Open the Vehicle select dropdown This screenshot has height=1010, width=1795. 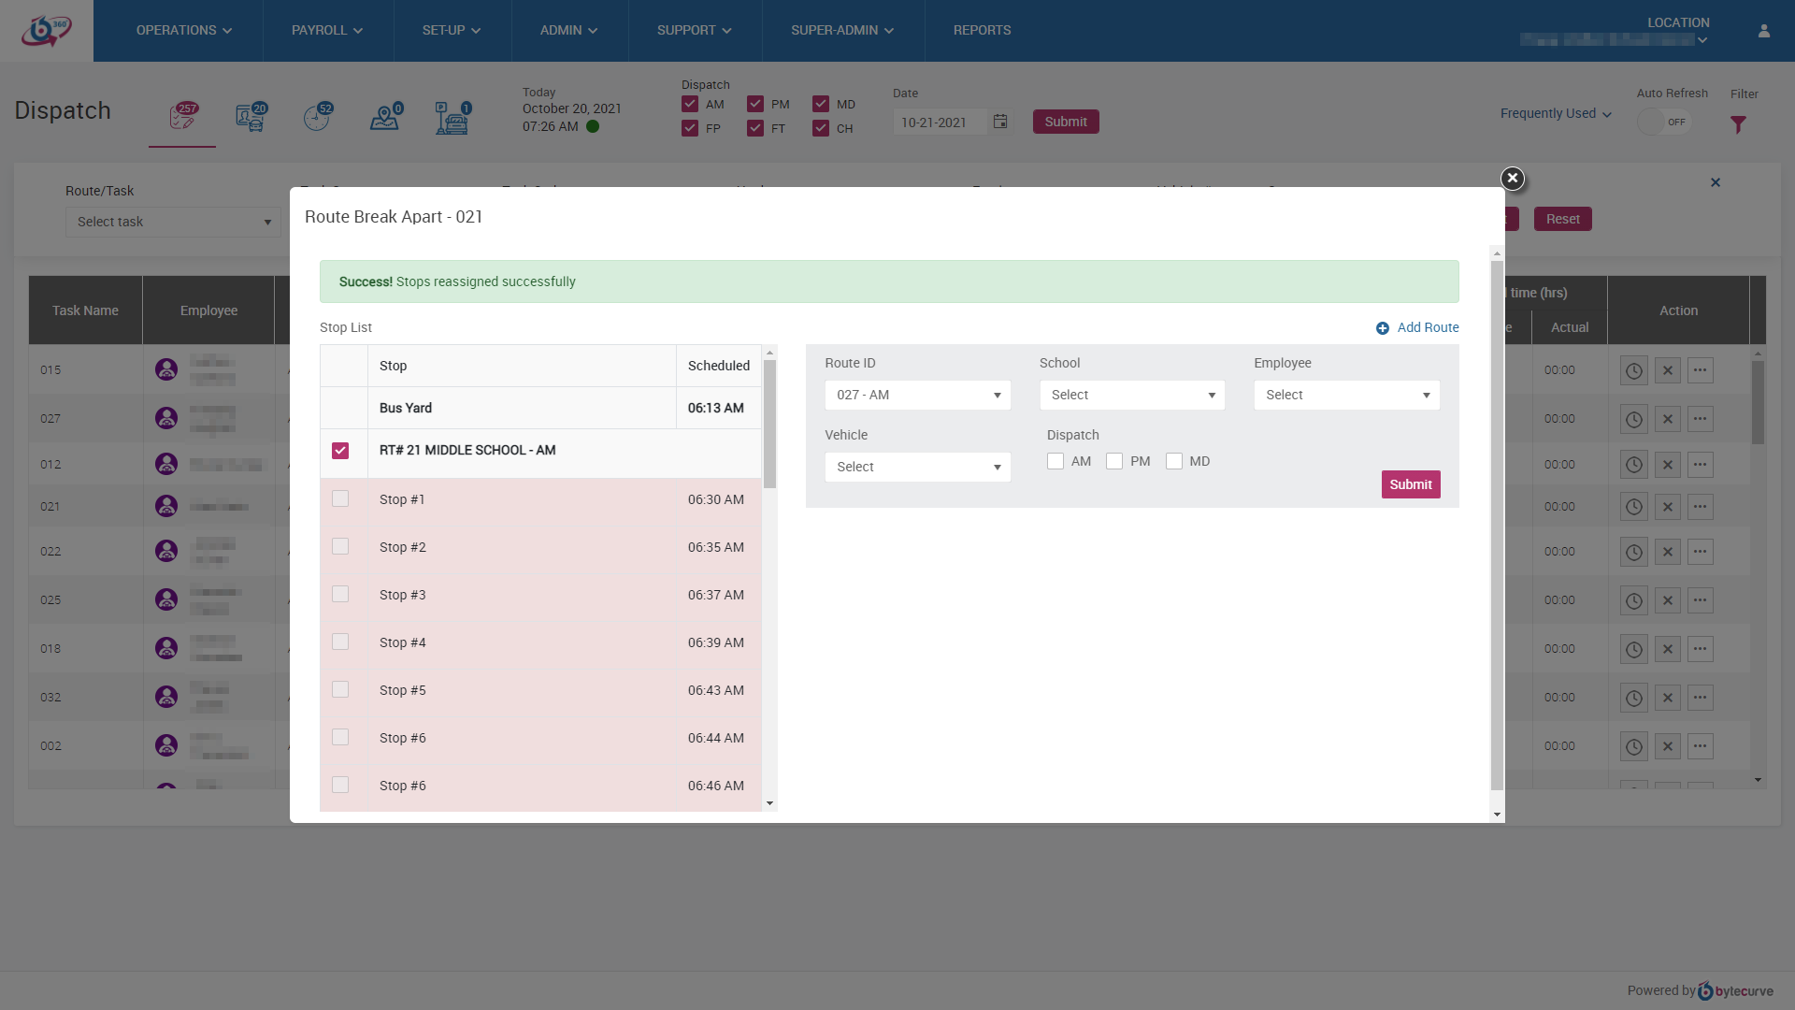click(917, 467)
